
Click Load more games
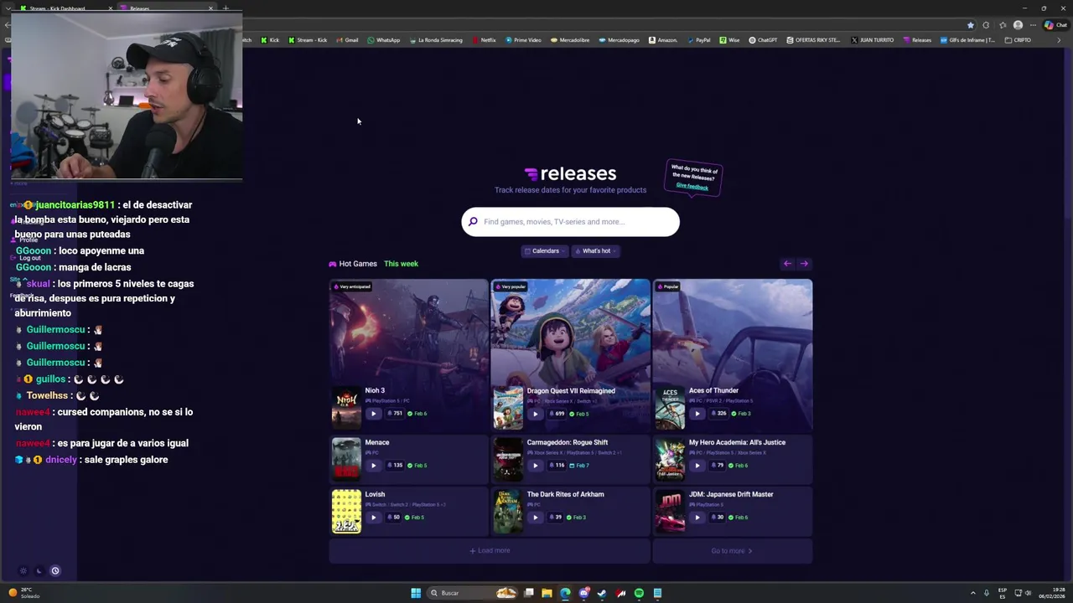490,551
